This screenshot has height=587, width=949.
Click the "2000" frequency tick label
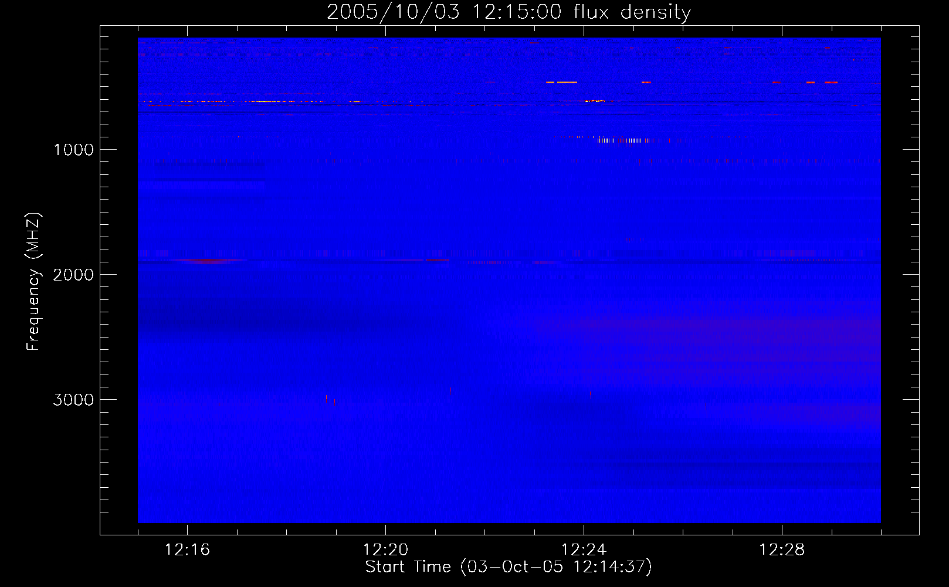(x=73, y=275)
